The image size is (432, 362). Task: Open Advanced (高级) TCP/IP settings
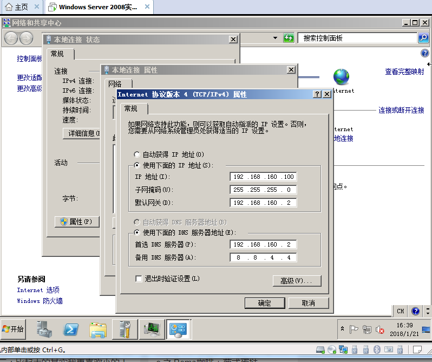(x=297, y=281)
